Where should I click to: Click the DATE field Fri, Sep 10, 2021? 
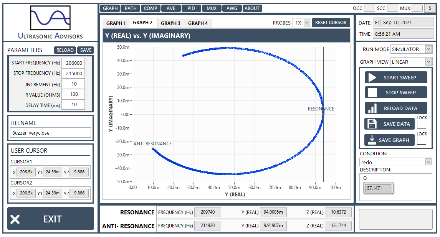coord(403,22)
